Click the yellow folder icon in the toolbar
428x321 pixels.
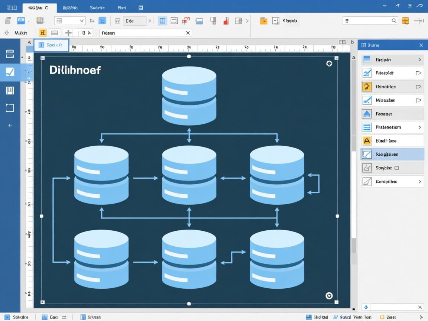pyautogui.click(x=263, y=21)
